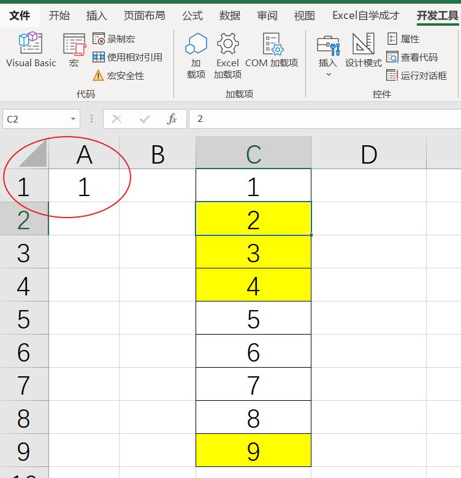Select cell C1 containing 1
461x478 pixels.
253,185
